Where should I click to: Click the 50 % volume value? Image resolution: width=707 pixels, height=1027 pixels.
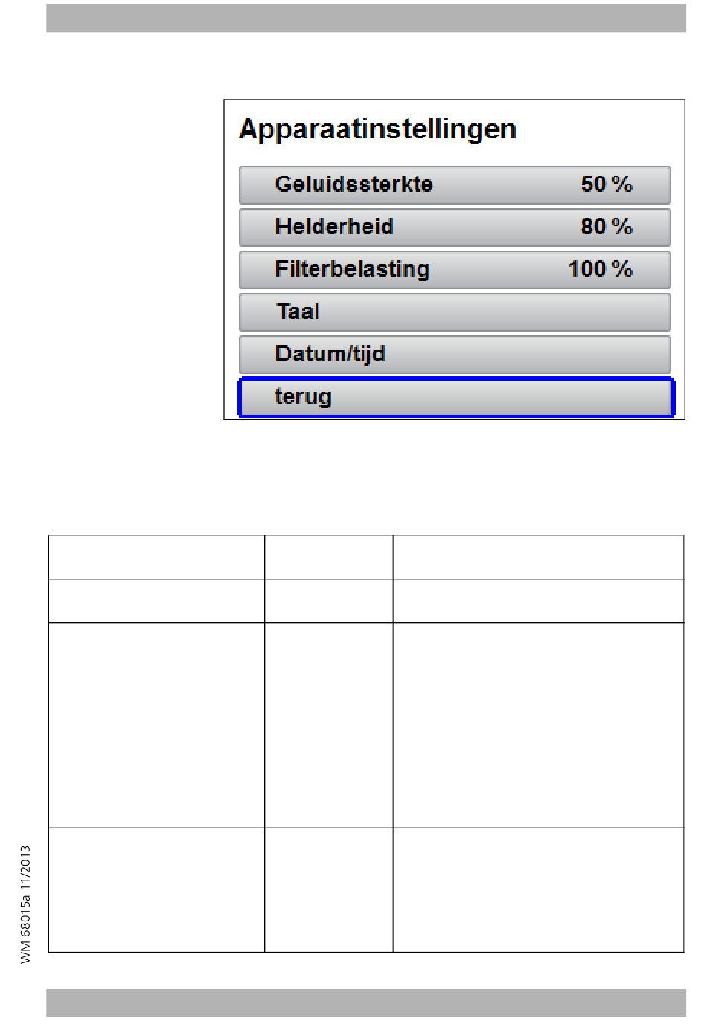[x=607, y=184]
